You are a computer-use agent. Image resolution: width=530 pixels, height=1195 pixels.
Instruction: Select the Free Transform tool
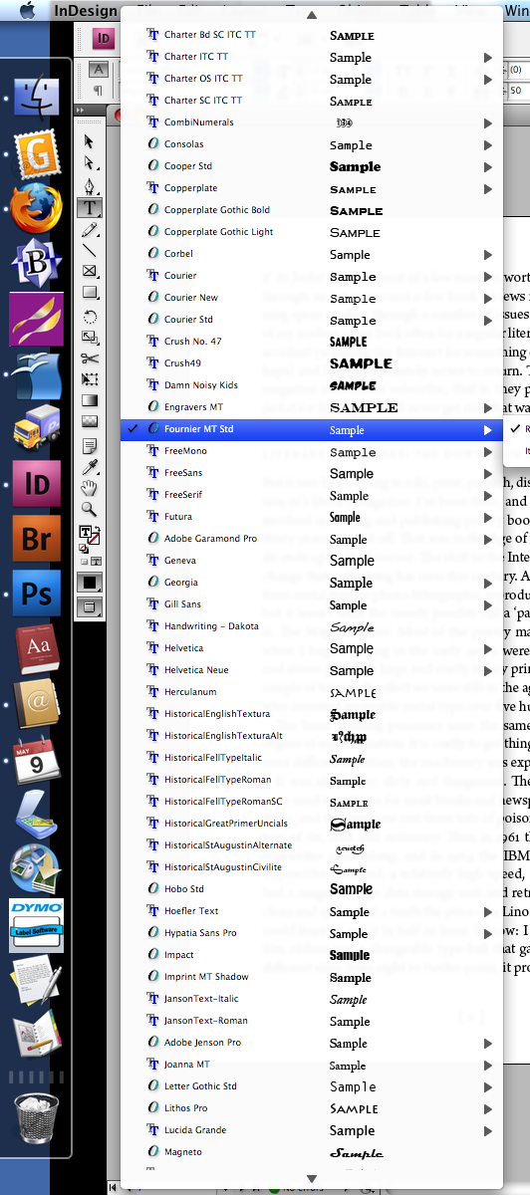(90, 379)
